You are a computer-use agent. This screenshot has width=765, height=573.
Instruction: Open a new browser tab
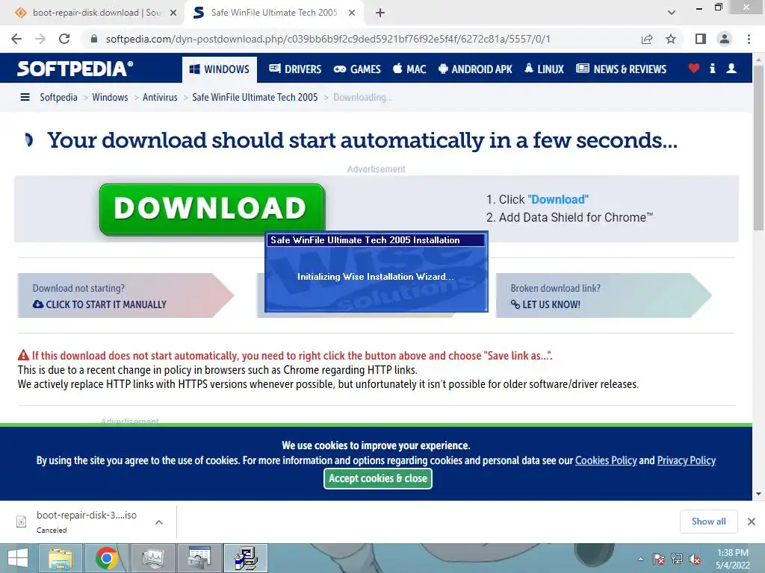(x=380, y=13)
